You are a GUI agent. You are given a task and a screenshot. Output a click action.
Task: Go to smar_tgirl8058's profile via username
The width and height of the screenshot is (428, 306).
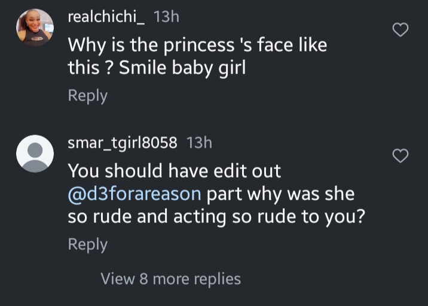click(x=123, y=143)
